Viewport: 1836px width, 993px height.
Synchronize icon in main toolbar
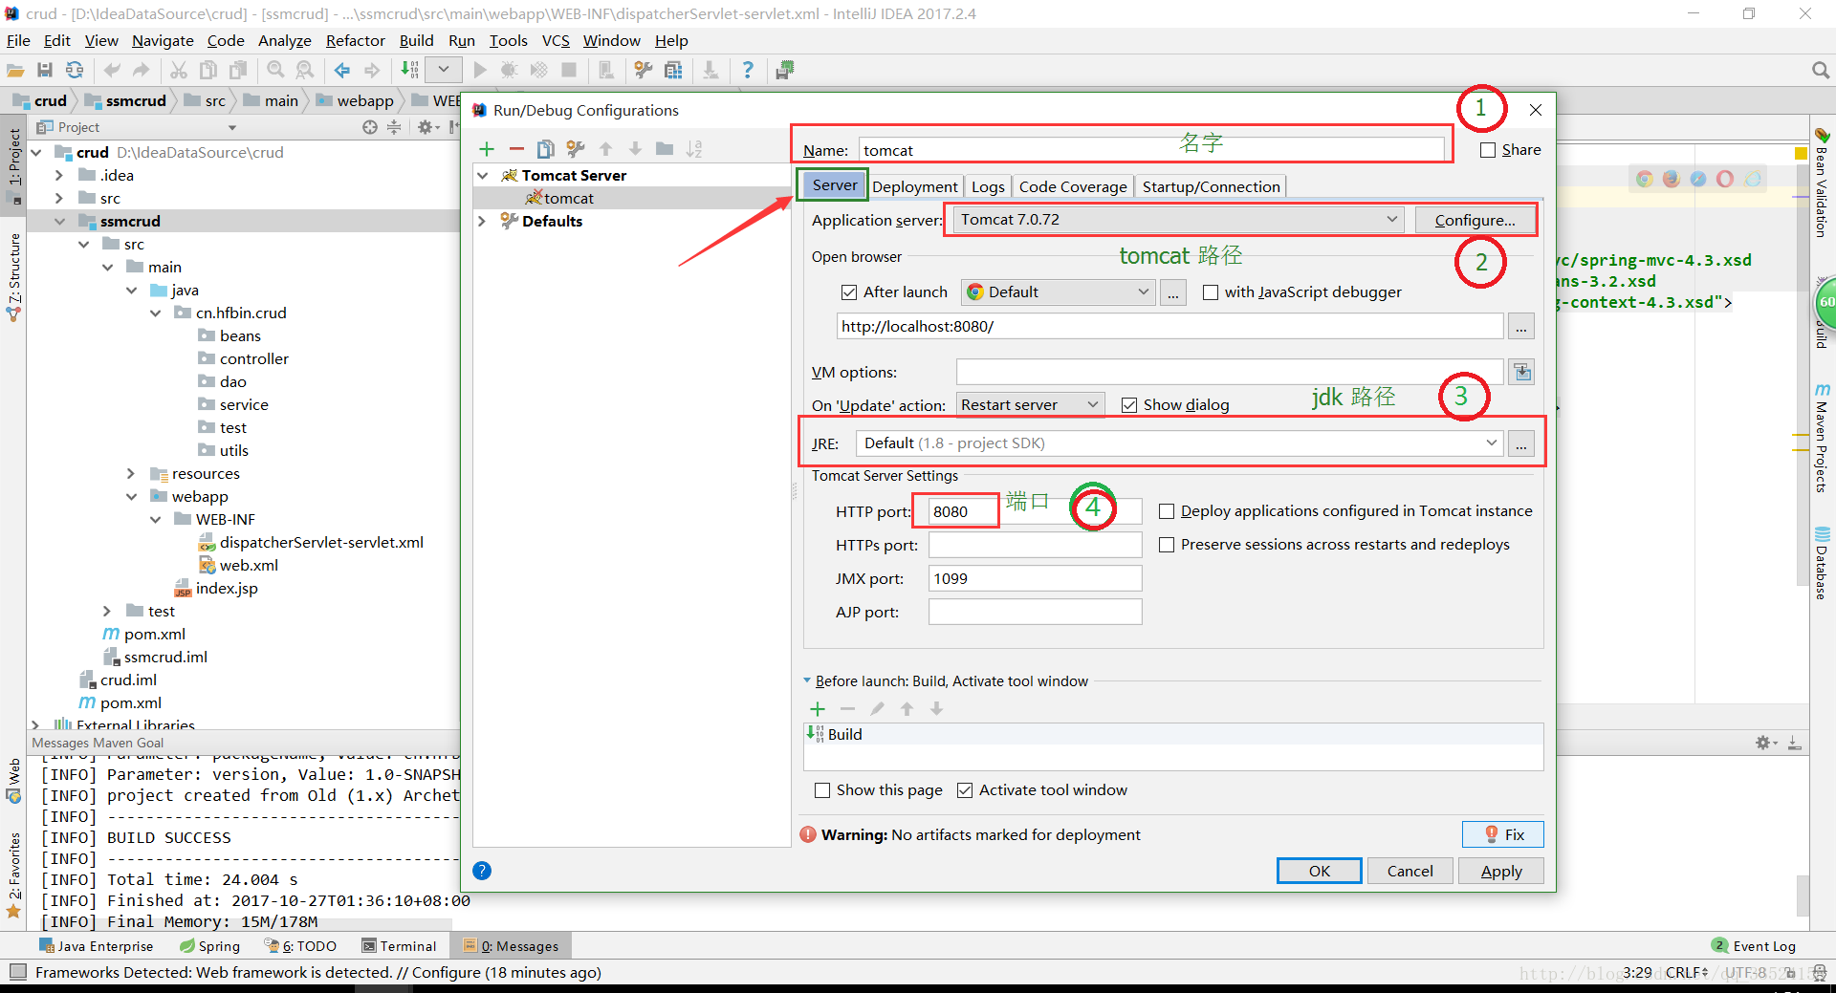[x=74, y=70]
